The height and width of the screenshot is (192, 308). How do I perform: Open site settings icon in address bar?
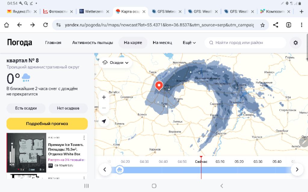tap(58, 25)
